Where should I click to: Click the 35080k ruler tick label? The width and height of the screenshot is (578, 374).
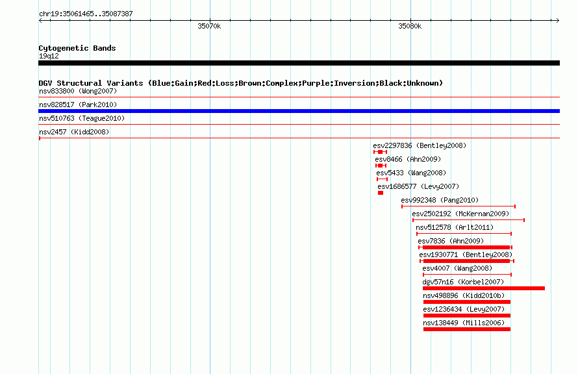[x=410, y=26]
